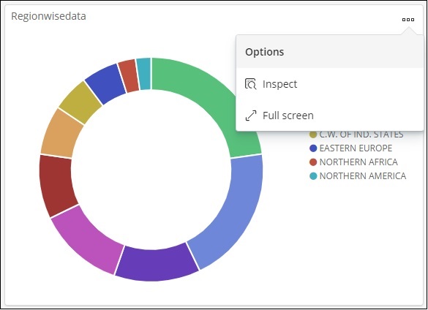Click the C.W. OF IND. STATES legend dot
The height and width of the screenshot is (310, 428).
point(313,135)
